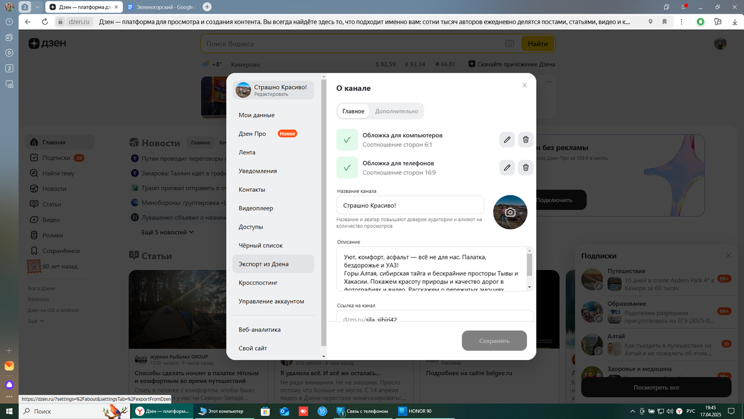Open the browser history sidebar clock icon
Image resolution: width=744 pixels, height=419 pixels.
pos(9,22)
